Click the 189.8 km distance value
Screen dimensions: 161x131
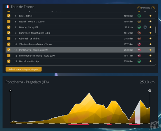128,16
